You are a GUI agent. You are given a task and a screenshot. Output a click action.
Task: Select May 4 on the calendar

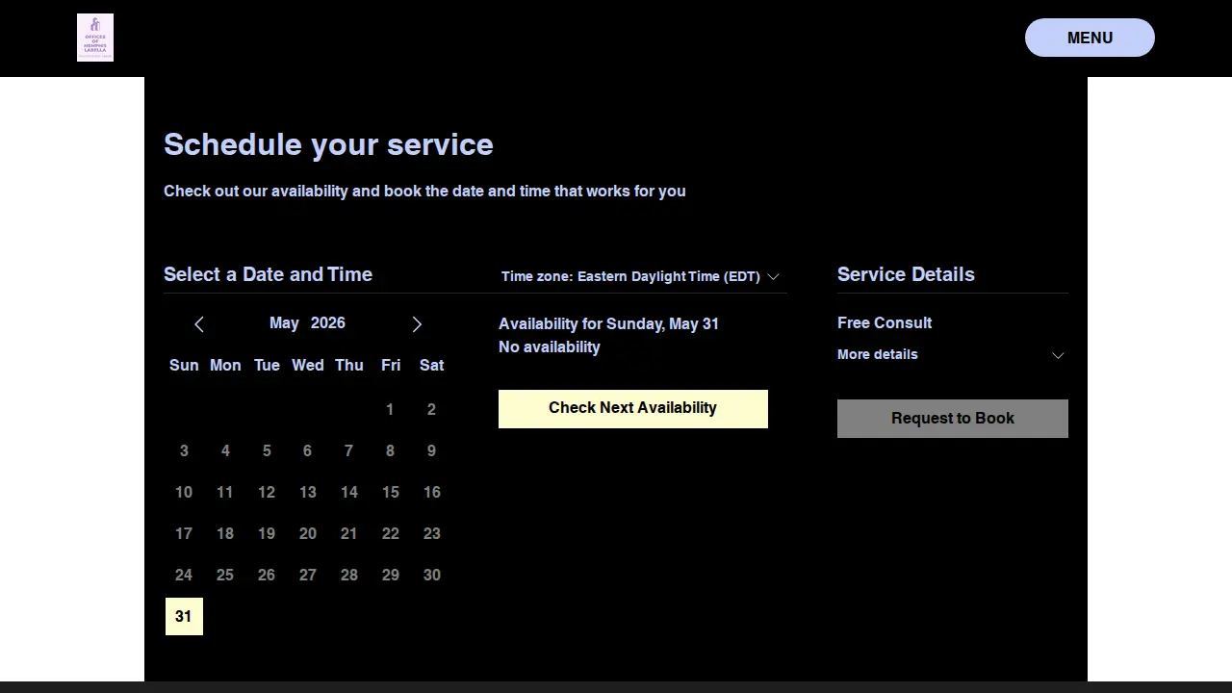point(225,450)
